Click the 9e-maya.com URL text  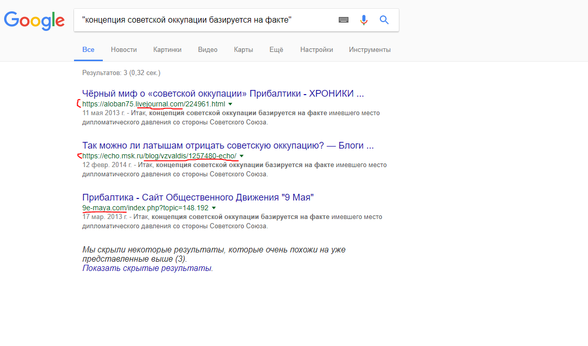point(145,208)
